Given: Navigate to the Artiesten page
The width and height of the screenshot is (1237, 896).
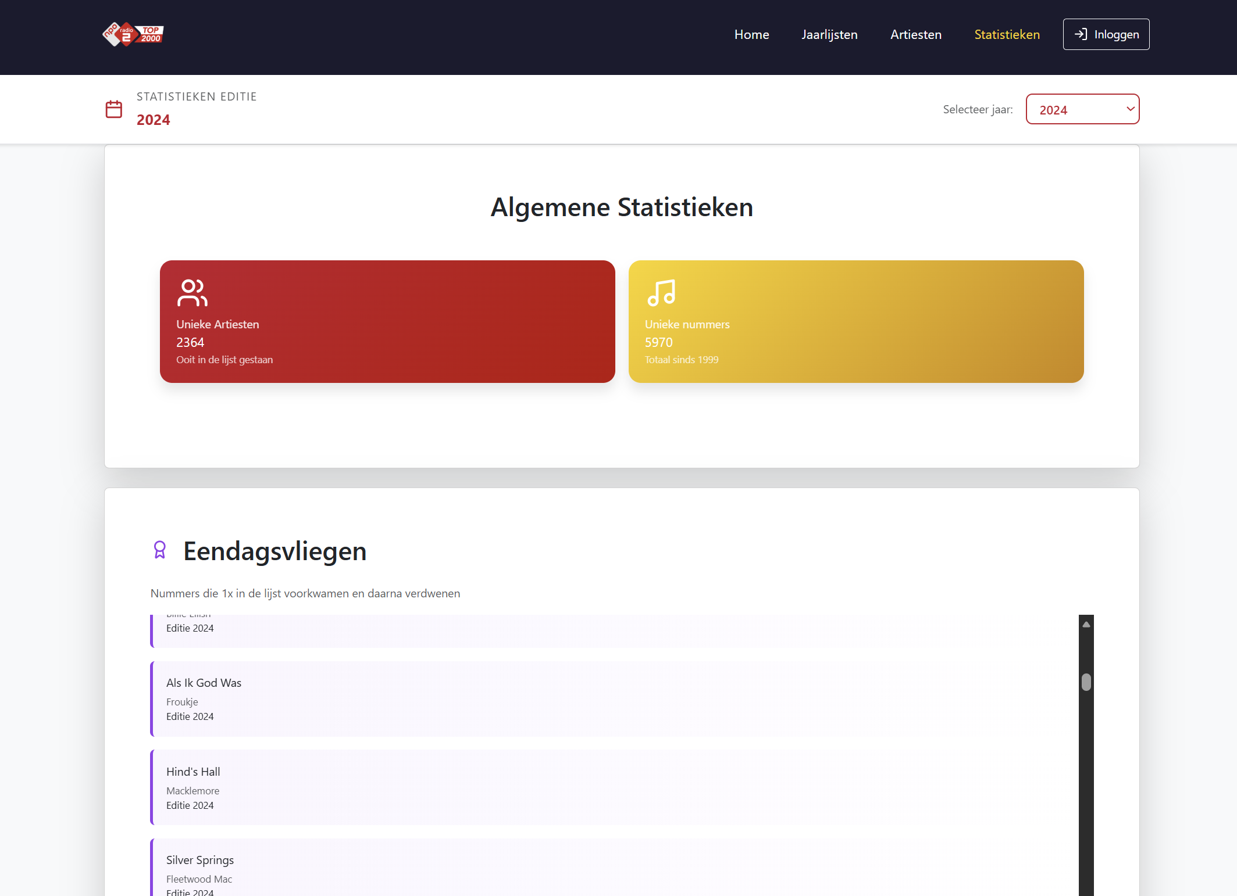Looking at the screenshot, I should coord(915,34).
